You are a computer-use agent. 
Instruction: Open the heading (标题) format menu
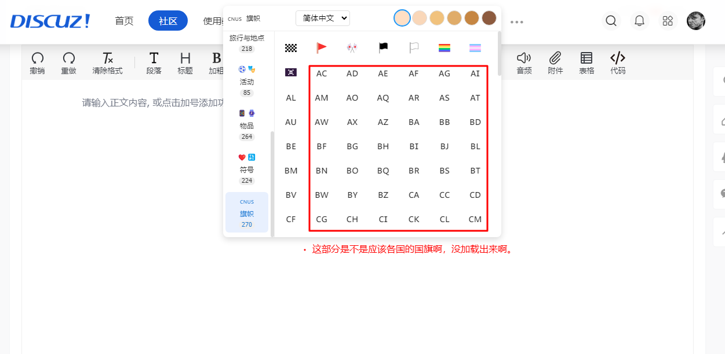click(x=185, y=62)
